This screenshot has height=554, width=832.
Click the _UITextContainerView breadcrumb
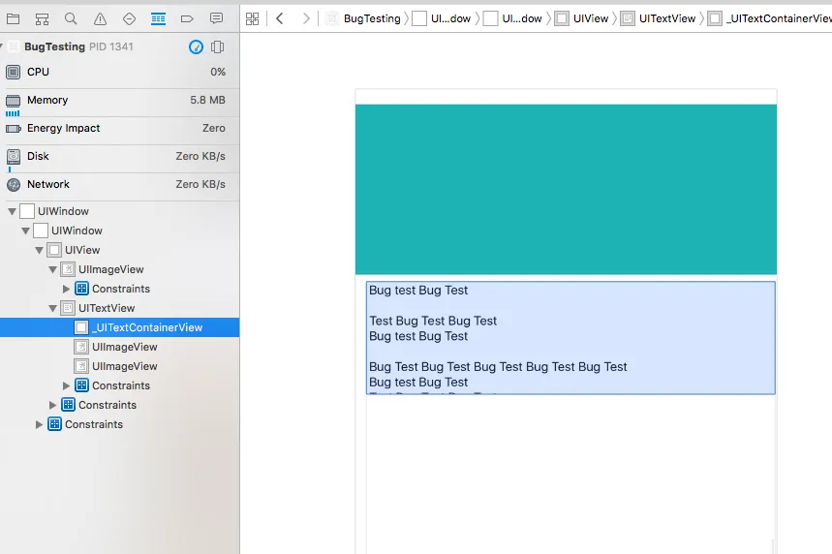[769, 18]
